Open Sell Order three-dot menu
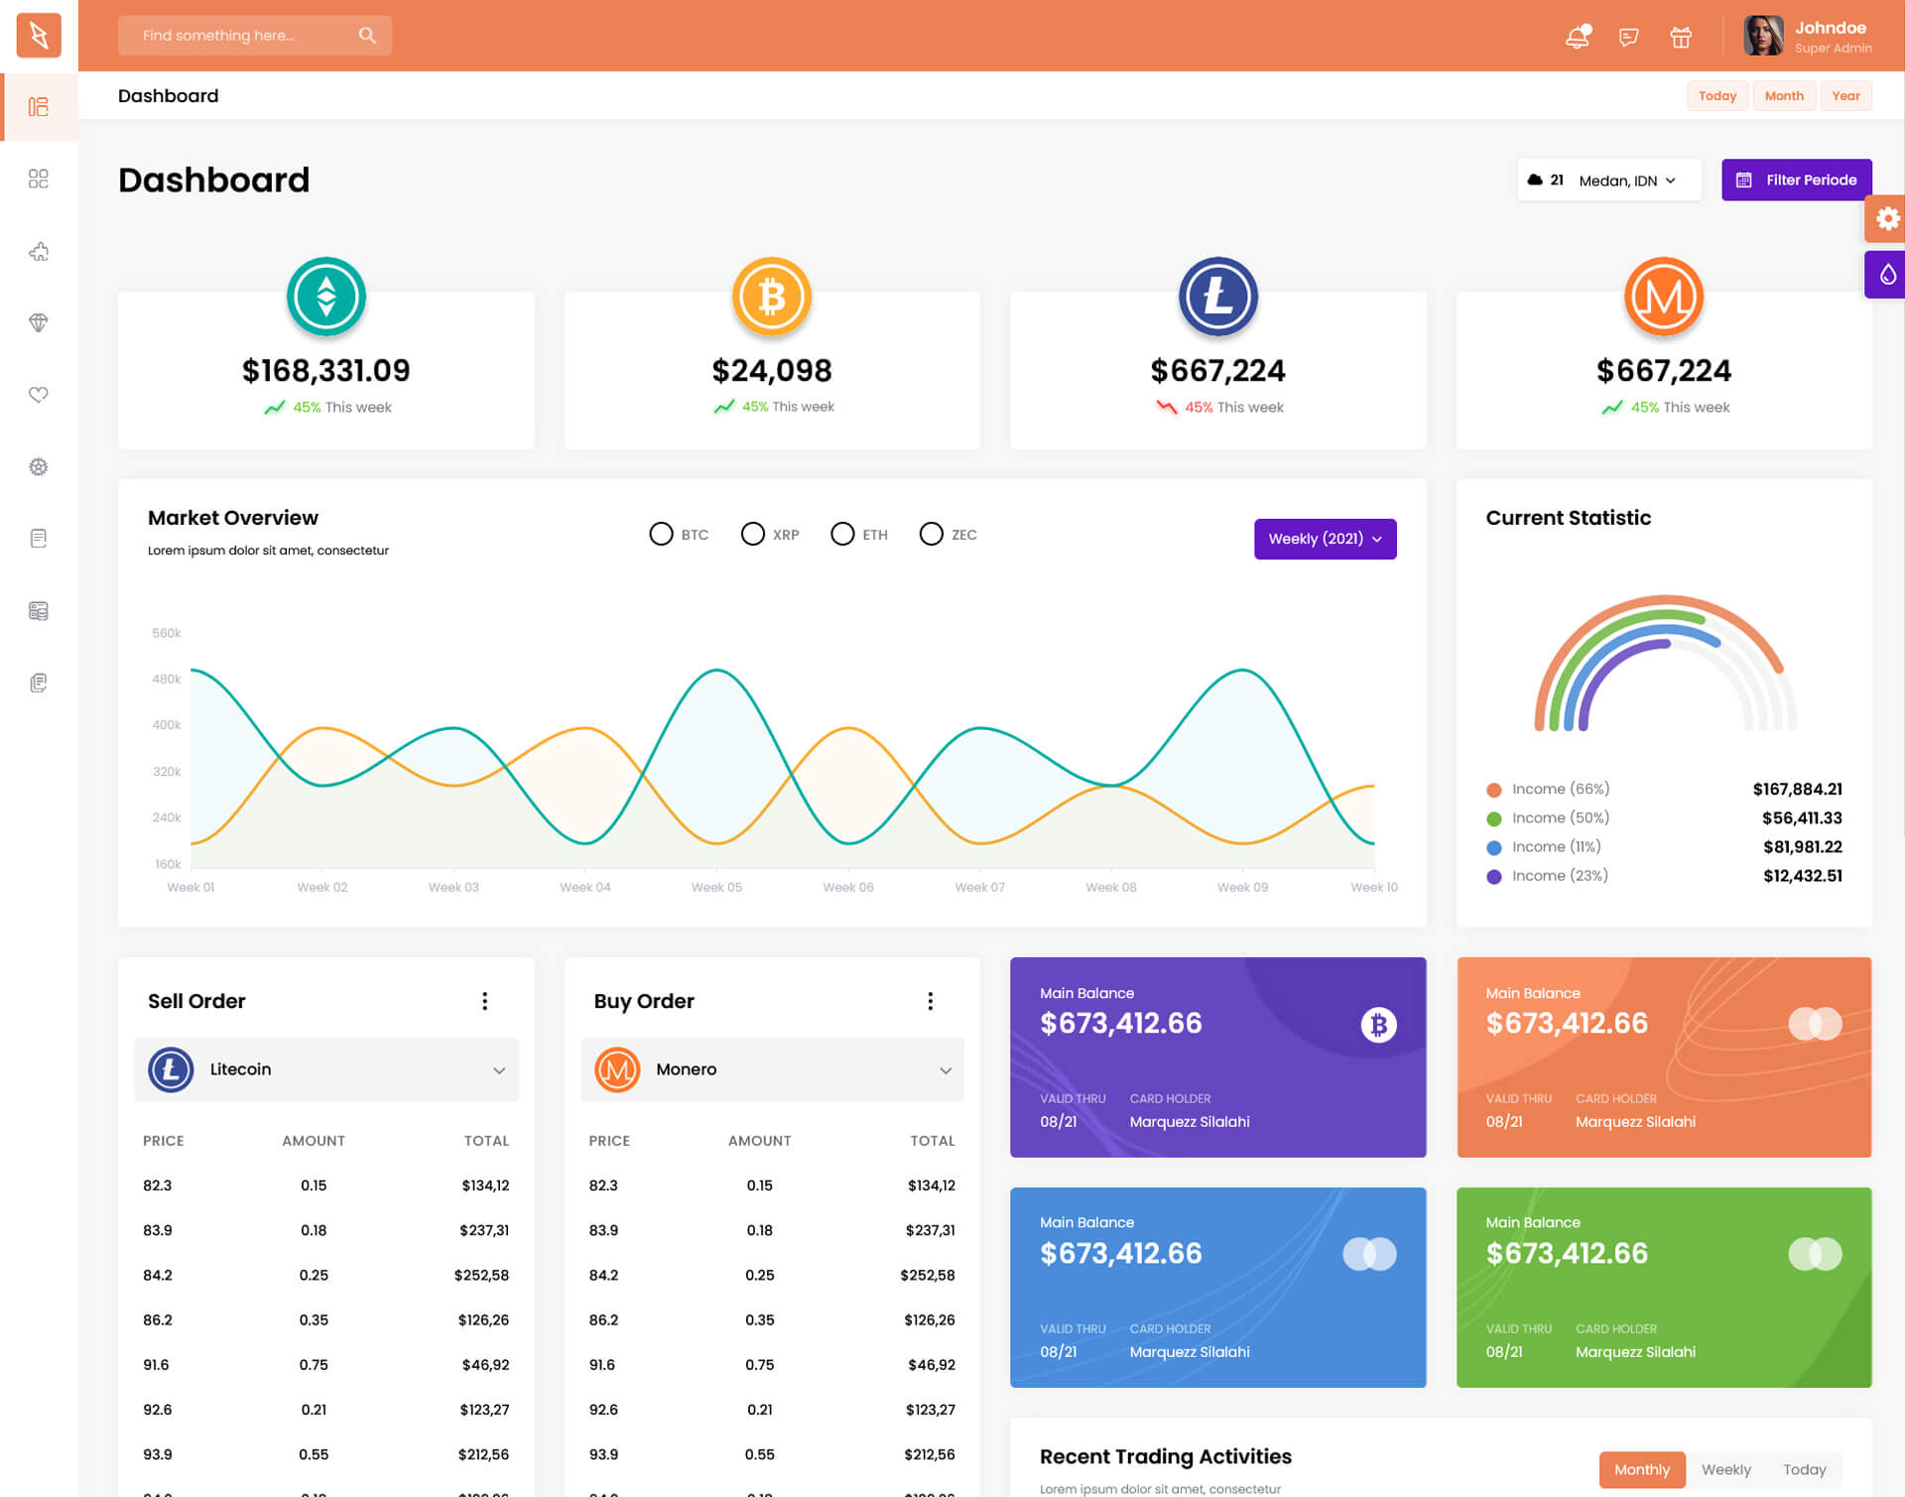This screenshot has height=1497, width=1905. (x=484, y=1001)
